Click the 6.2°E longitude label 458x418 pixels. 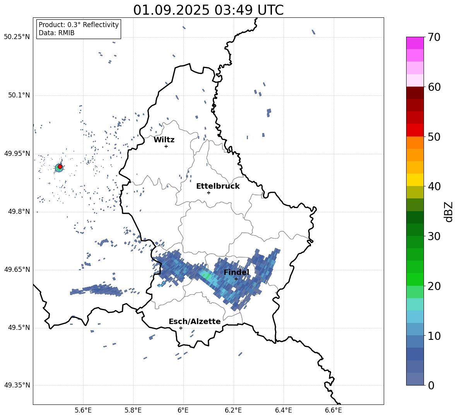point(233,410)
